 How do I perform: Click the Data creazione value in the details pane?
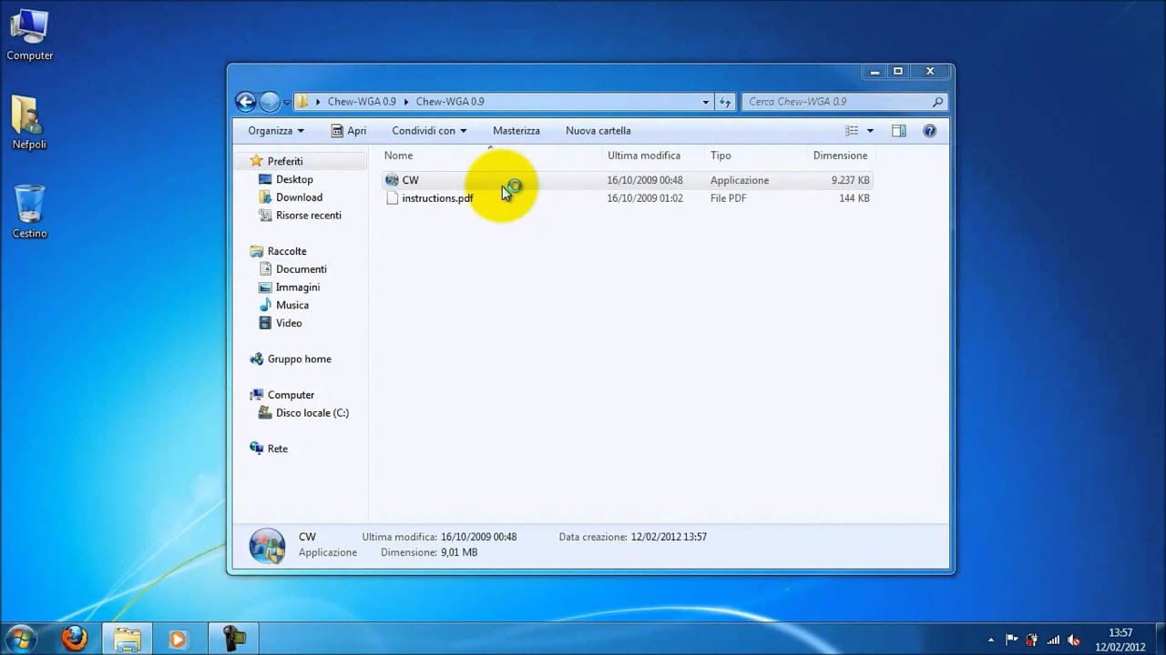click(669, 537)
